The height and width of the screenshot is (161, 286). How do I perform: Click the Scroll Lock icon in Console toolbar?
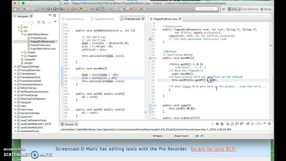tap(232, 124)
